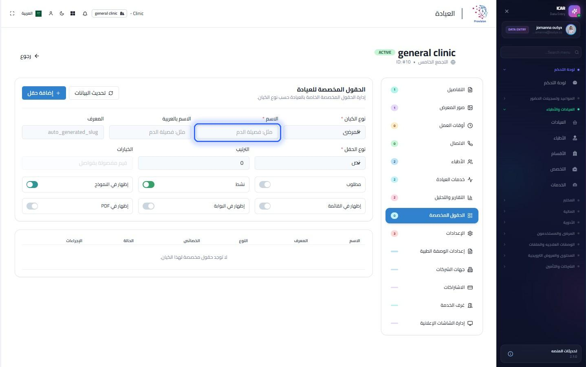The image size is (586, 367).
Task: Focus the الاسم name input field
Action: point(238,132)
